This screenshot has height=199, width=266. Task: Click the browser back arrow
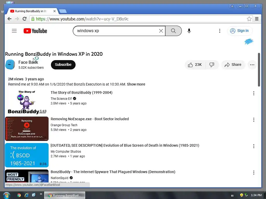pyautogui.click(x=10, y=19)
